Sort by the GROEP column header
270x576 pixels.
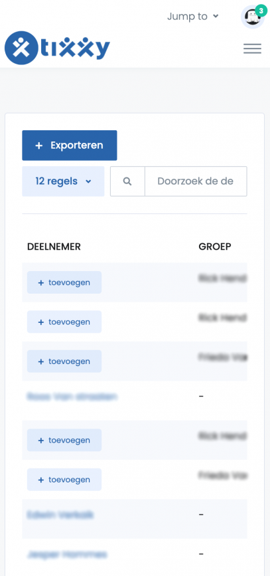tap(215, 247)
